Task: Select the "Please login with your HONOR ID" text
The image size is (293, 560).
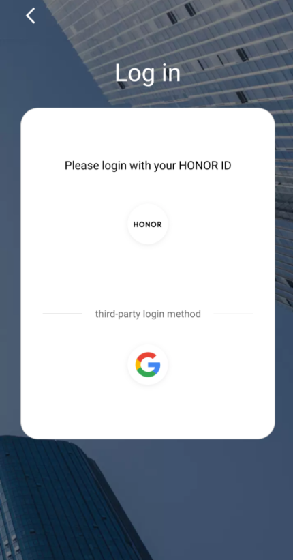Action: point(148,166)
